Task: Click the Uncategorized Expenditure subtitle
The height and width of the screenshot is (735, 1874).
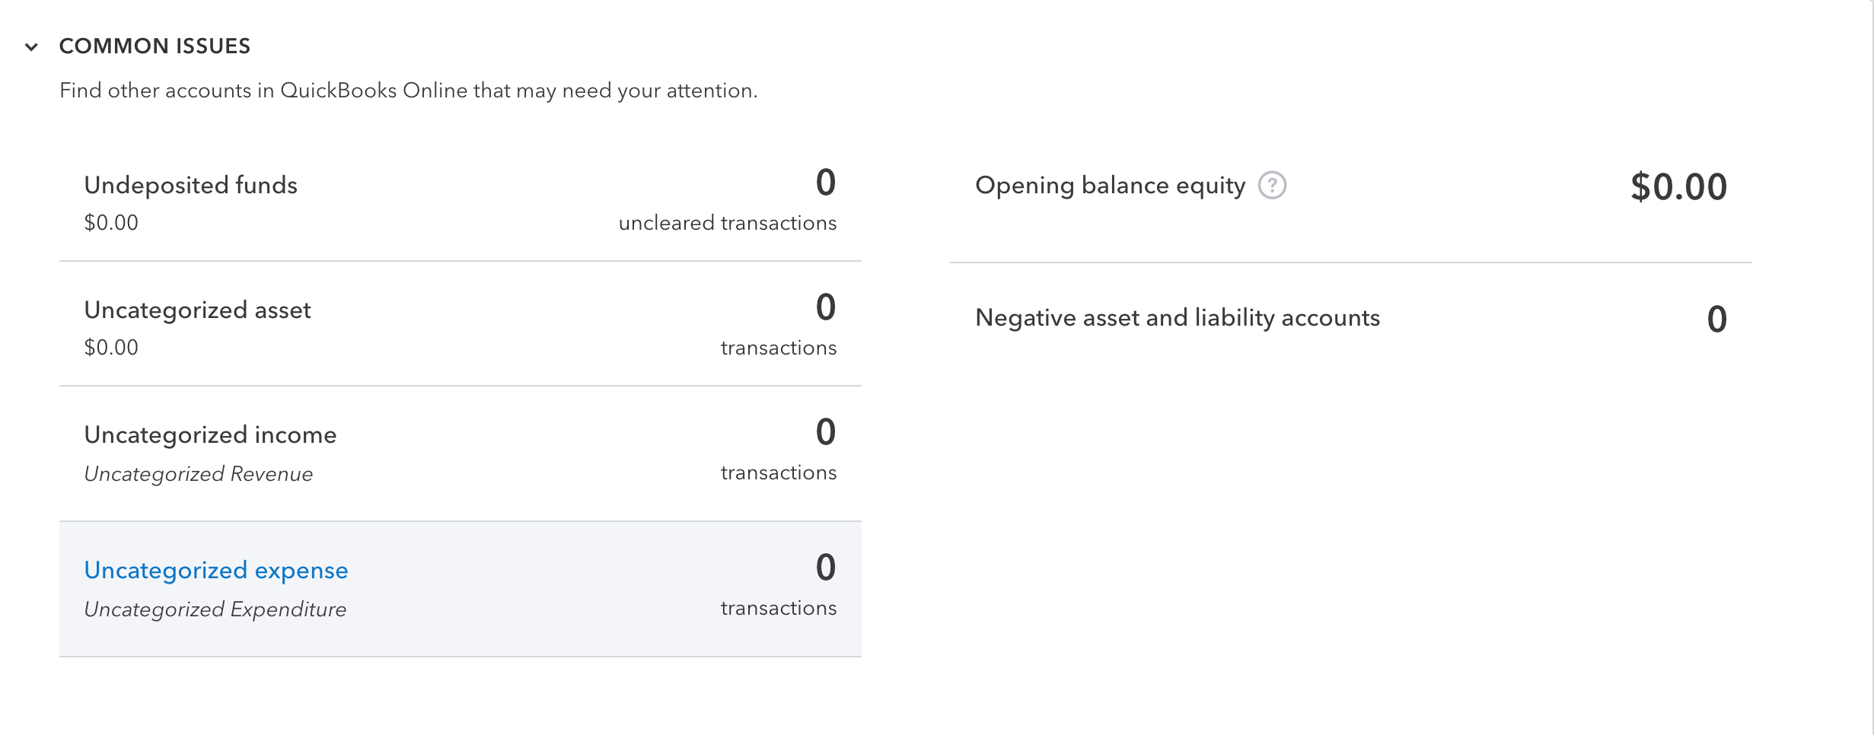Action: click(215, 609)
